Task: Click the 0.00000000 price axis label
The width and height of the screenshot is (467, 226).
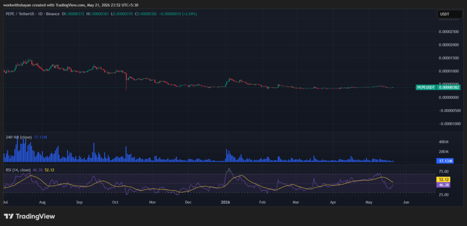Action: 449,98
